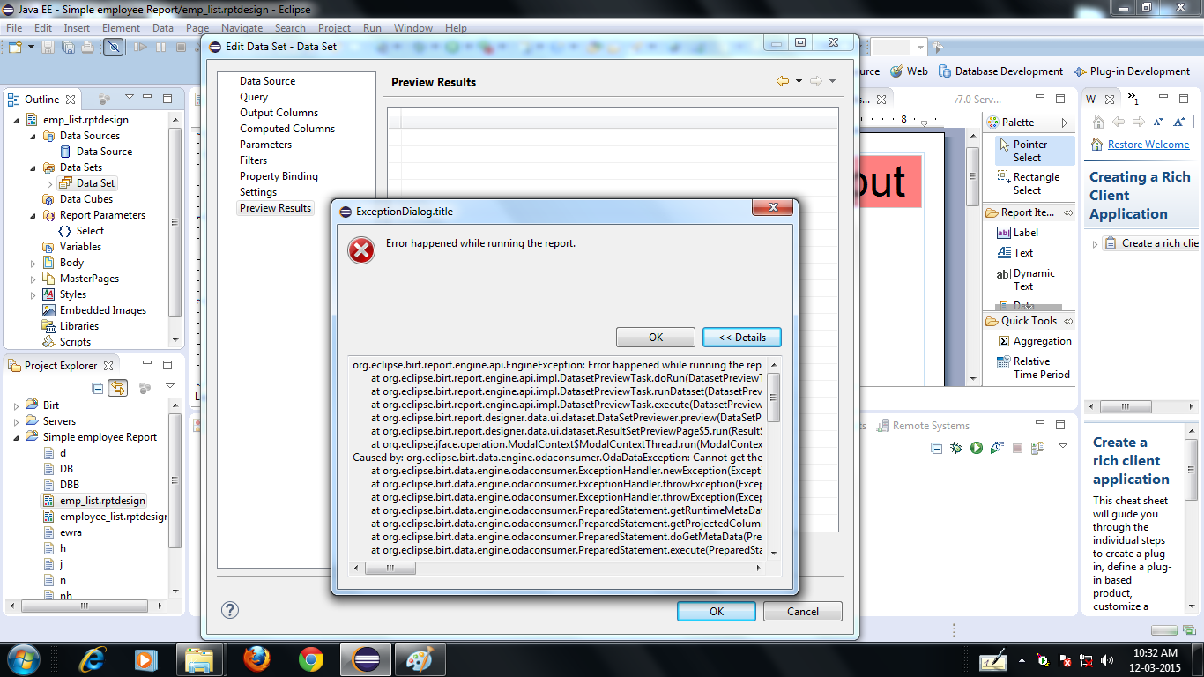
Task: Click Home icon in cheat sheet toolbar
Action: tap(1098, 123)
